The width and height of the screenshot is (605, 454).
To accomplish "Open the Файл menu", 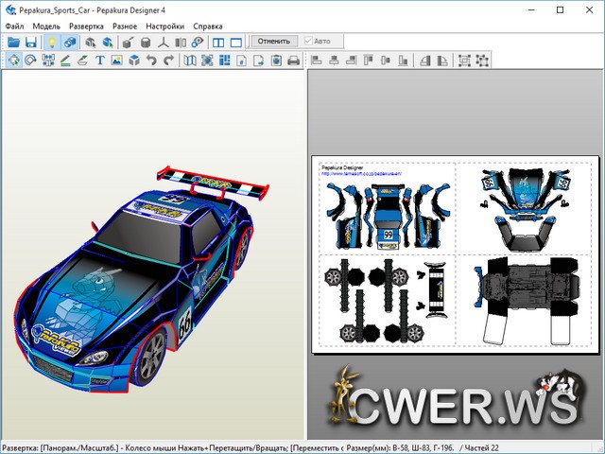I will pyautogui.click(x=14, y=26).
